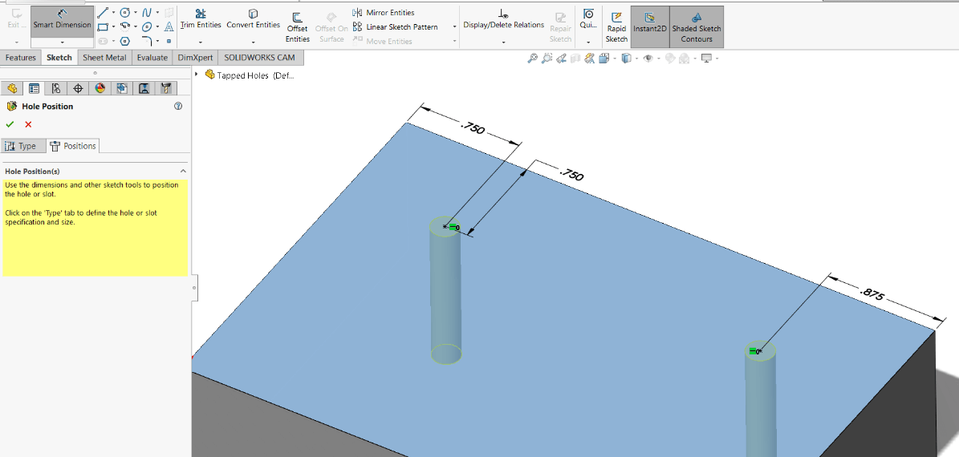This screenshot has height=457, width=959.
Task: Open the DisplayManager color-wheel tab
Action: 100,88
